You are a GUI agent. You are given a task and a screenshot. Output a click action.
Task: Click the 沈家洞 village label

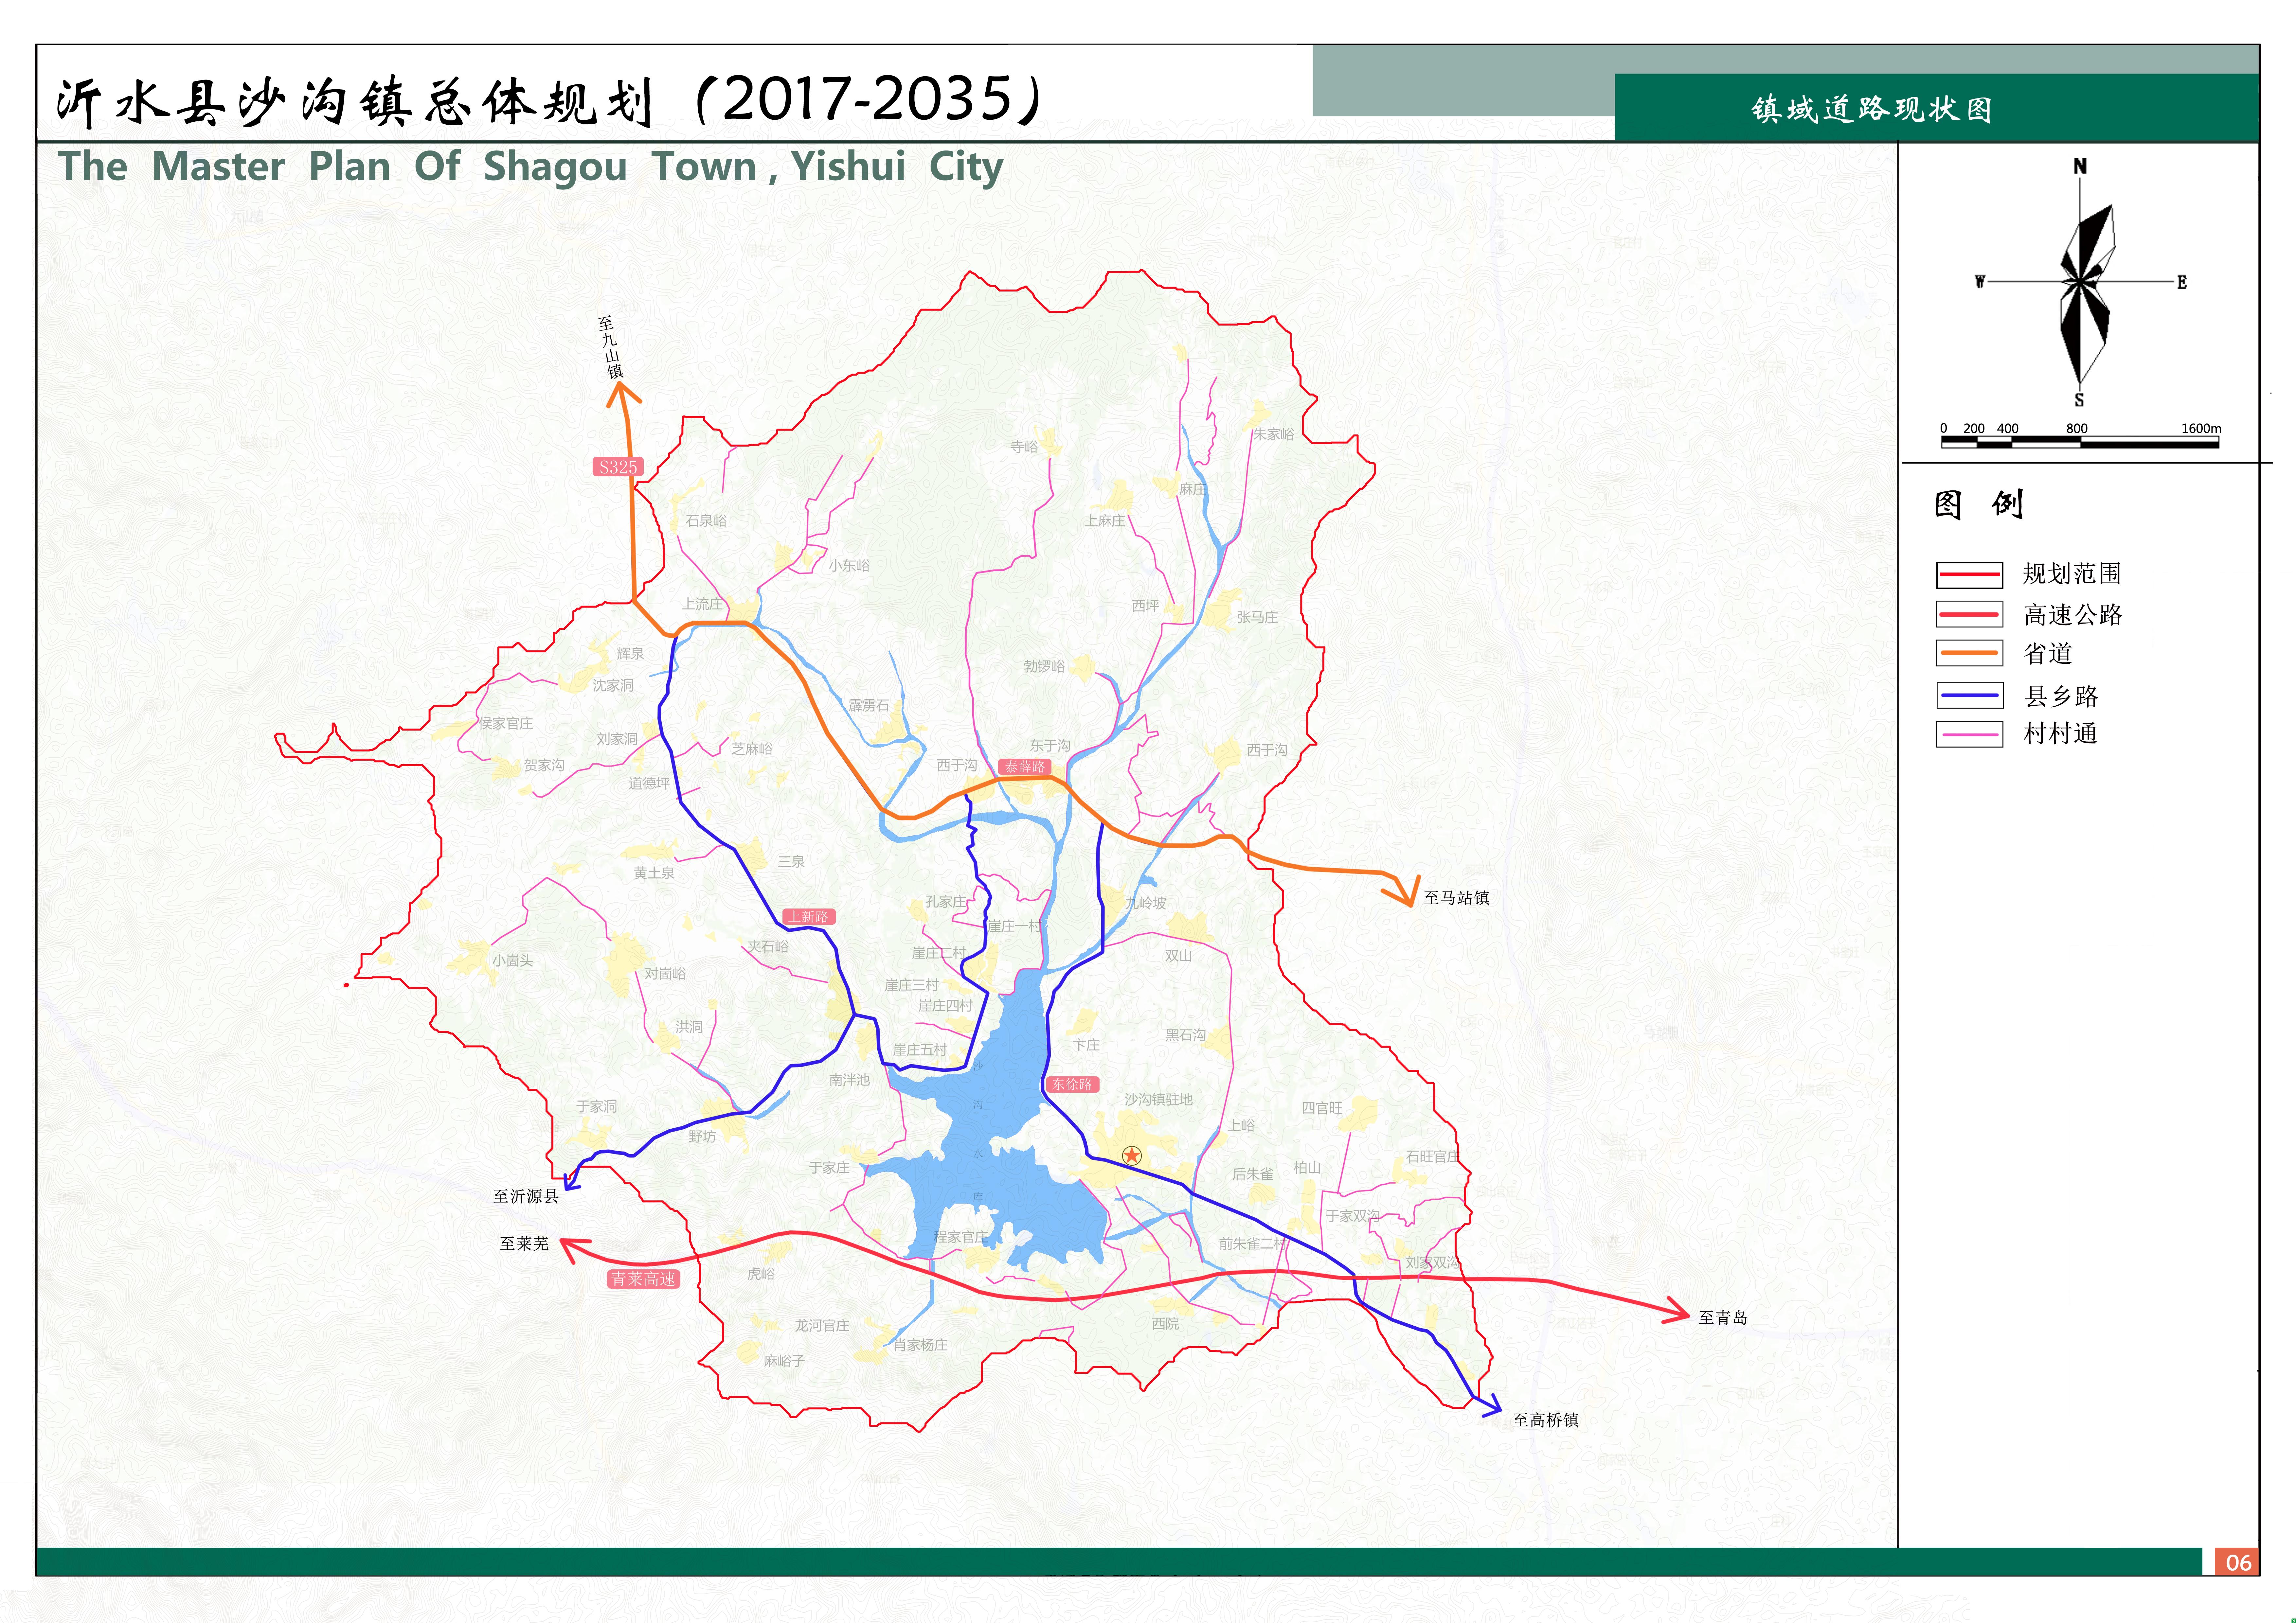pos(613,685)
